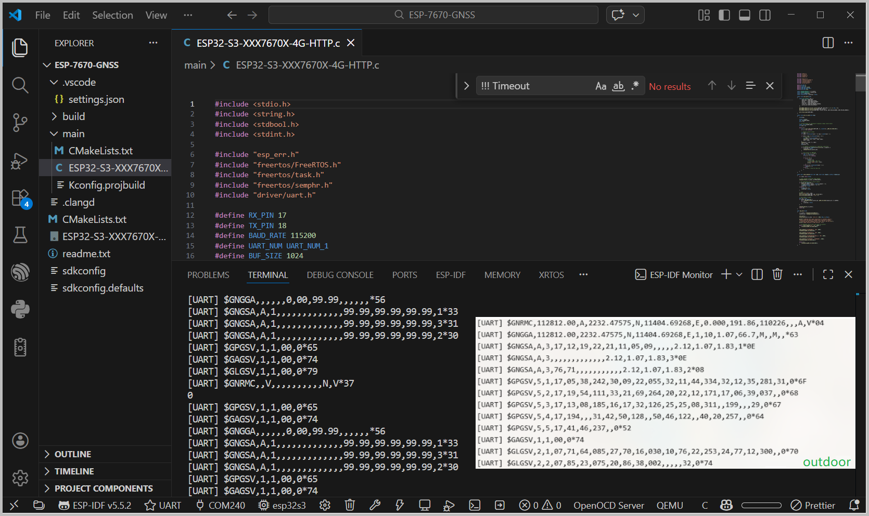
Task: Toggle Match Whole Word in find
Action: (618, 86)
